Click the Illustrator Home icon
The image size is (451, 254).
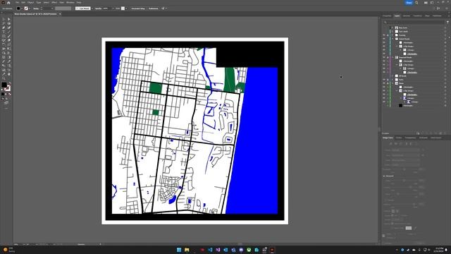[x=8, y=3]
